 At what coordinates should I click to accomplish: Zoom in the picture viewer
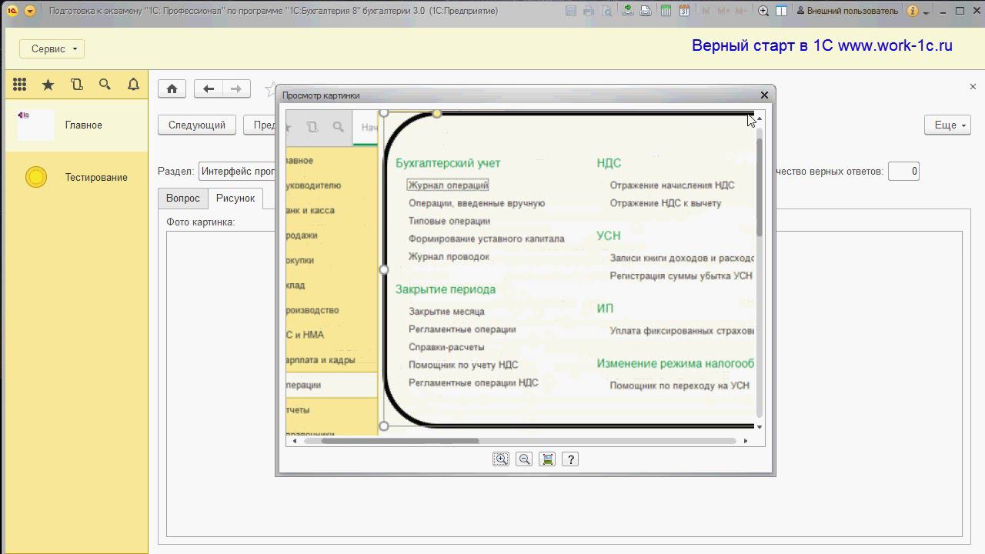[501, 459]
